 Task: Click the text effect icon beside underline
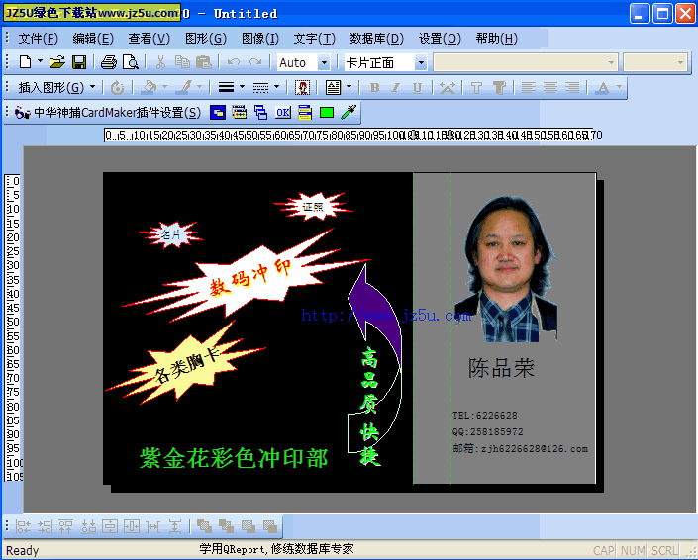coord(447,88)
